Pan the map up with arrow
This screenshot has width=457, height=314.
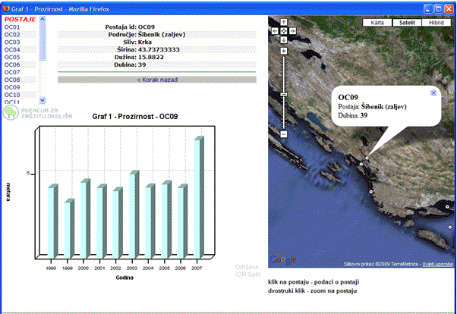click(x=283, y=22)
